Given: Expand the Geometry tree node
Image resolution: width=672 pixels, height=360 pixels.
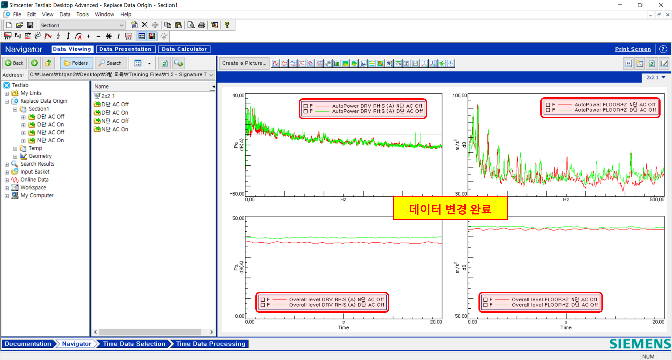Looking at the screenshot, I should click(15, 157).
